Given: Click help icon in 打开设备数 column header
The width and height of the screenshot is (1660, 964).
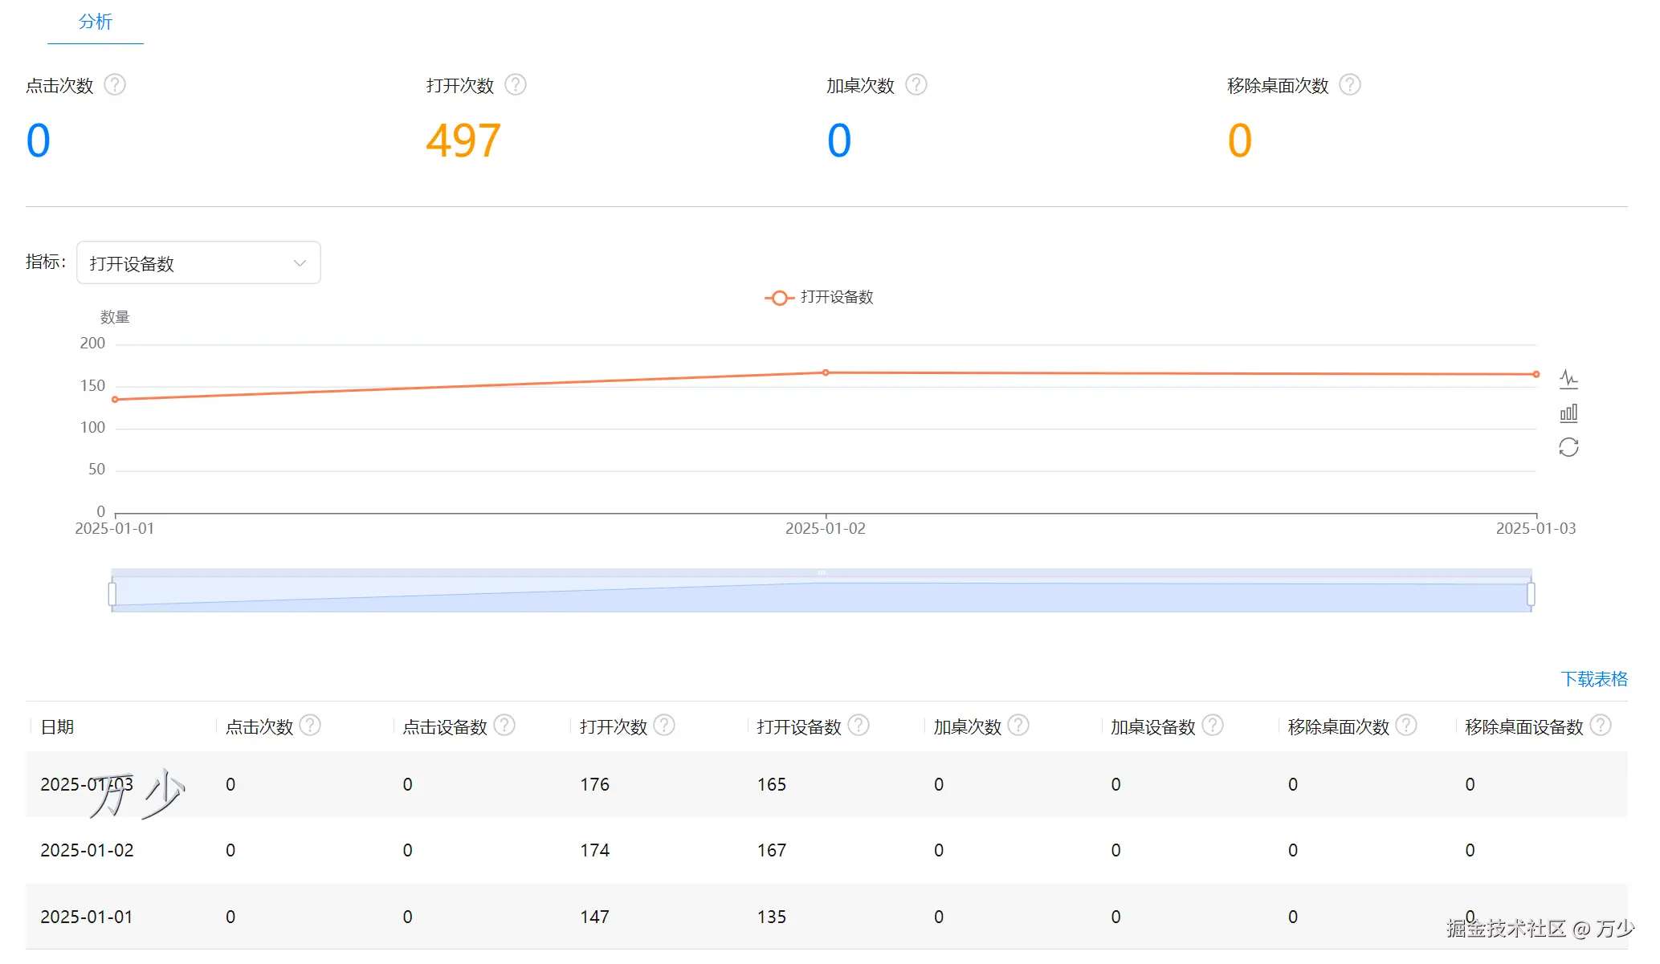Looking at the screenshot, I should pos(858,726).
